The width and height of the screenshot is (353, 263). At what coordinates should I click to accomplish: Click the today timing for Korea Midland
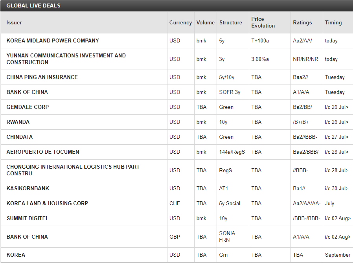point(331,40)
